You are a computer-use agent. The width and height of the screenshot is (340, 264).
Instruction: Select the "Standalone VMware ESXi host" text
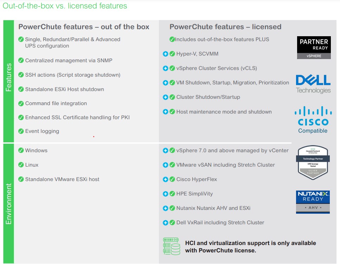pyautogui.click(x=62, y=179)
